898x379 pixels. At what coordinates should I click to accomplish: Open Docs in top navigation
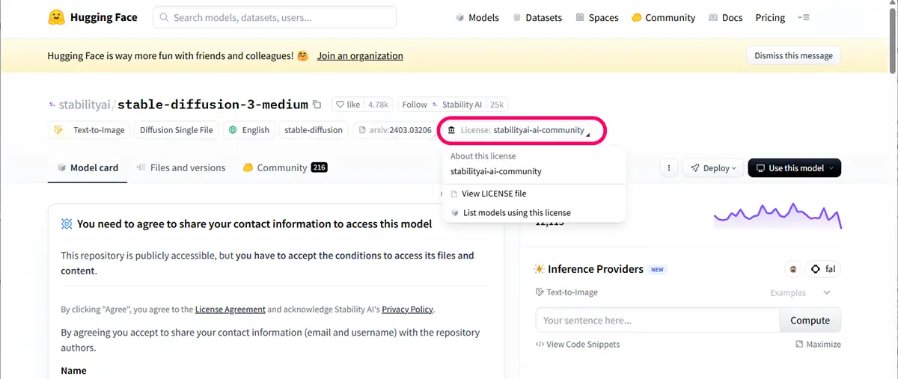[724, 17]
